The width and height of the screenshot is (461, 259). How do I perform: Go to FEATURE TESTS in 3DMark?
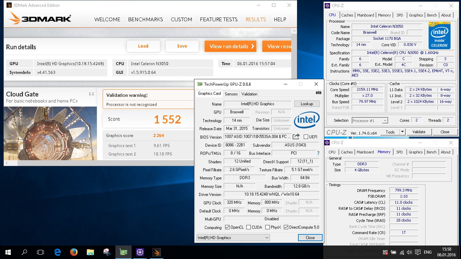click(x=219, y=19)
